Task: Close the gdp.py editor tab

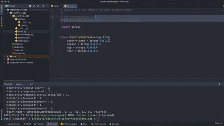Action: click(61, 6)
